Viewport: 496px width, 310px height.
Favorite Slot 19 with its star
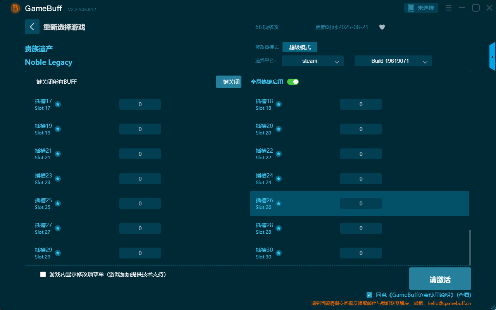[58, 129]
